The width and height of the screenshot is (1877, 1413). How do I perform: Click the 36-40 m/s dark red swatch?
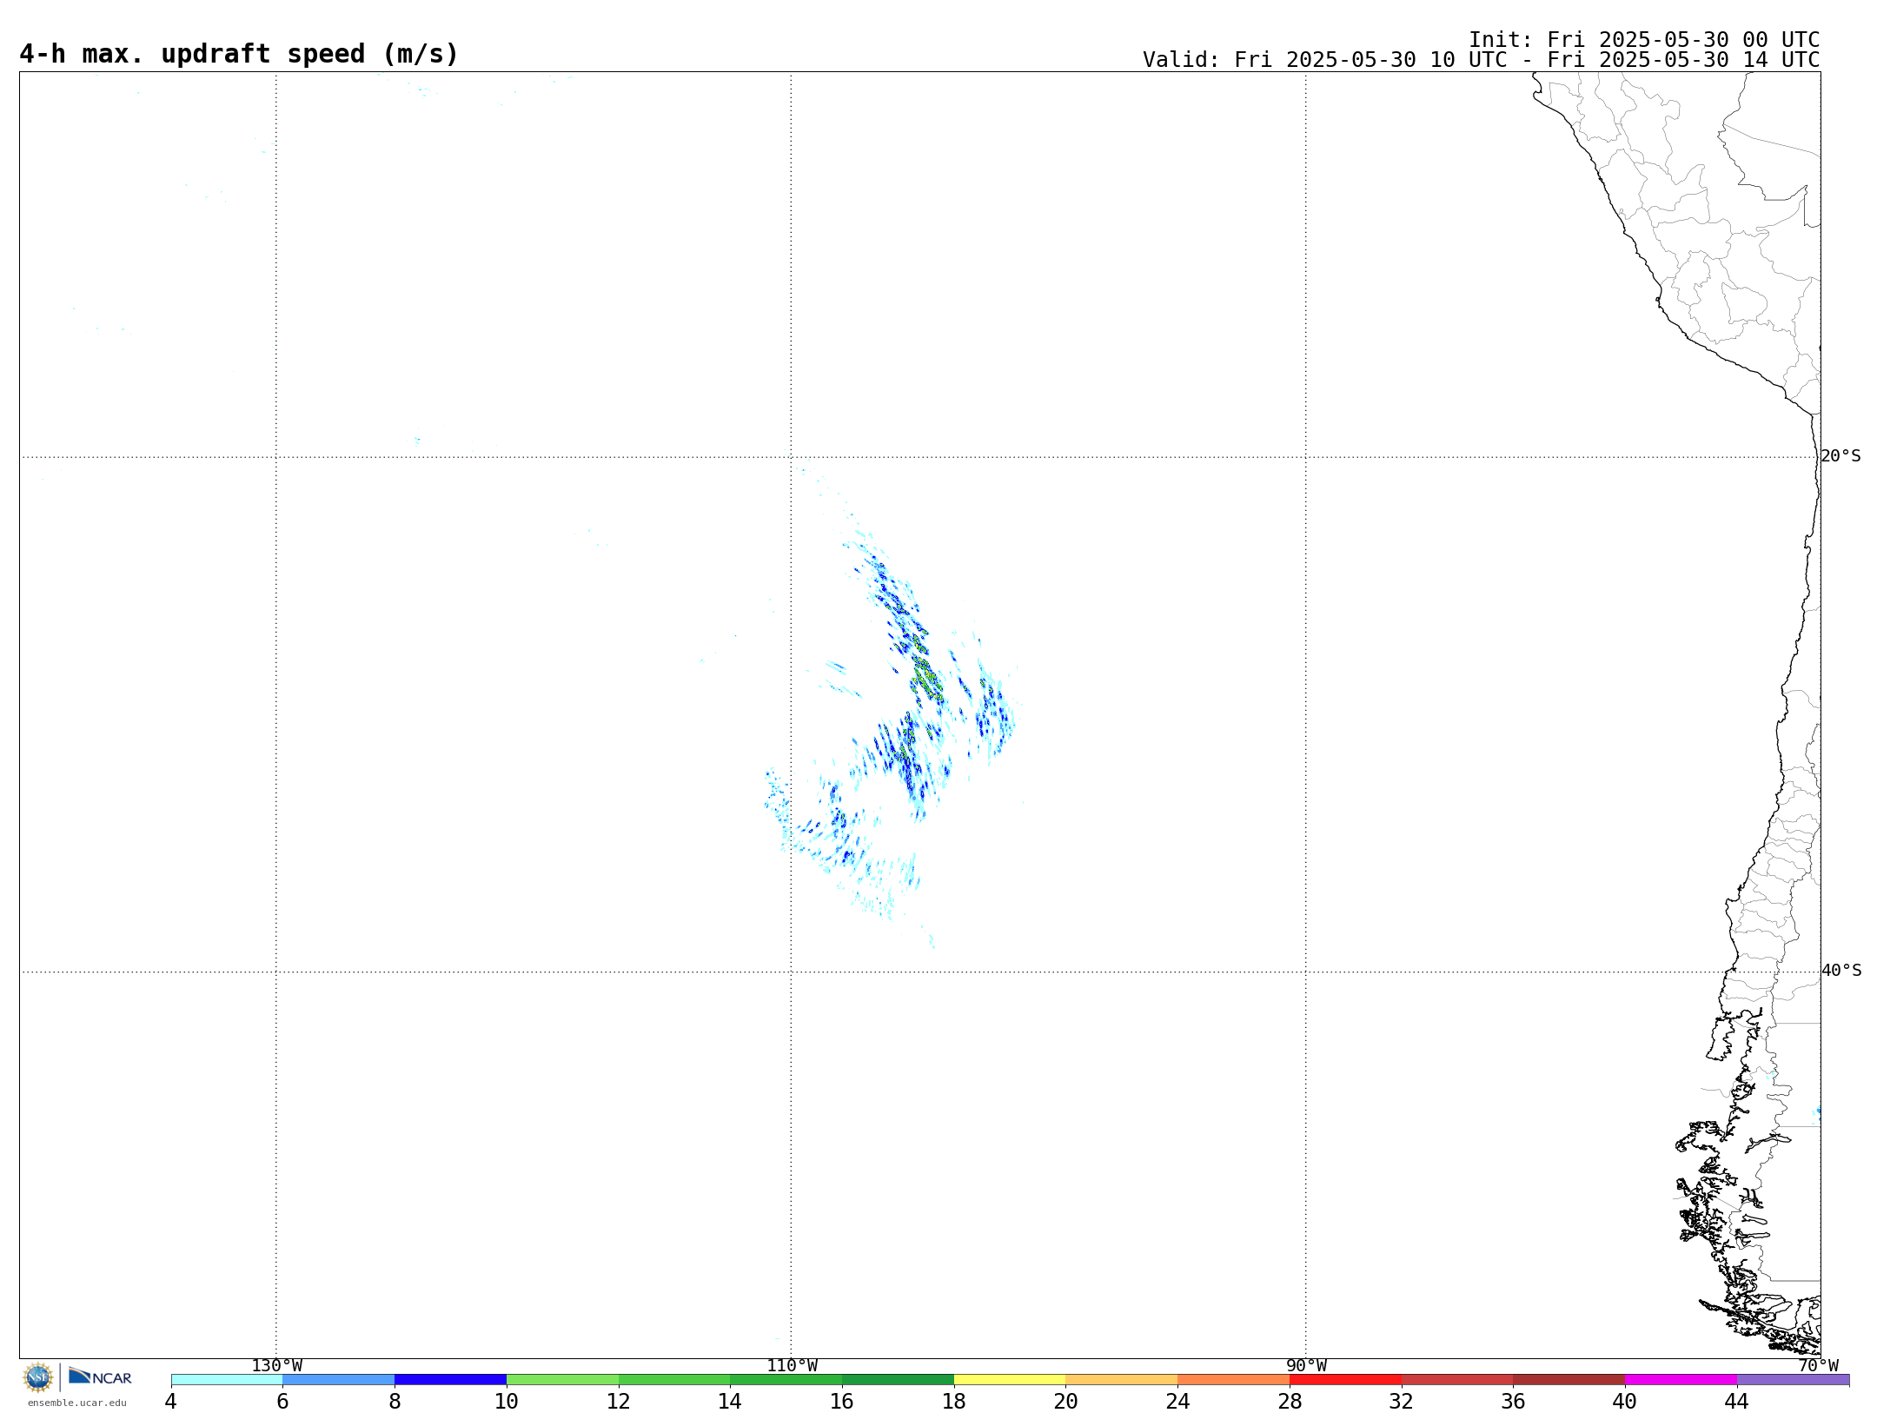(x=1569, y=1380)
